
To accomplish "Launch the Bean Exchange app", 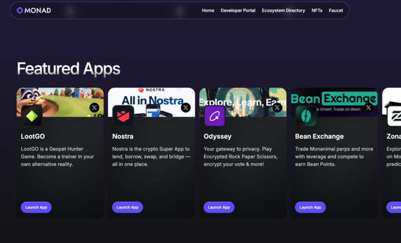I will click(310, 207).
